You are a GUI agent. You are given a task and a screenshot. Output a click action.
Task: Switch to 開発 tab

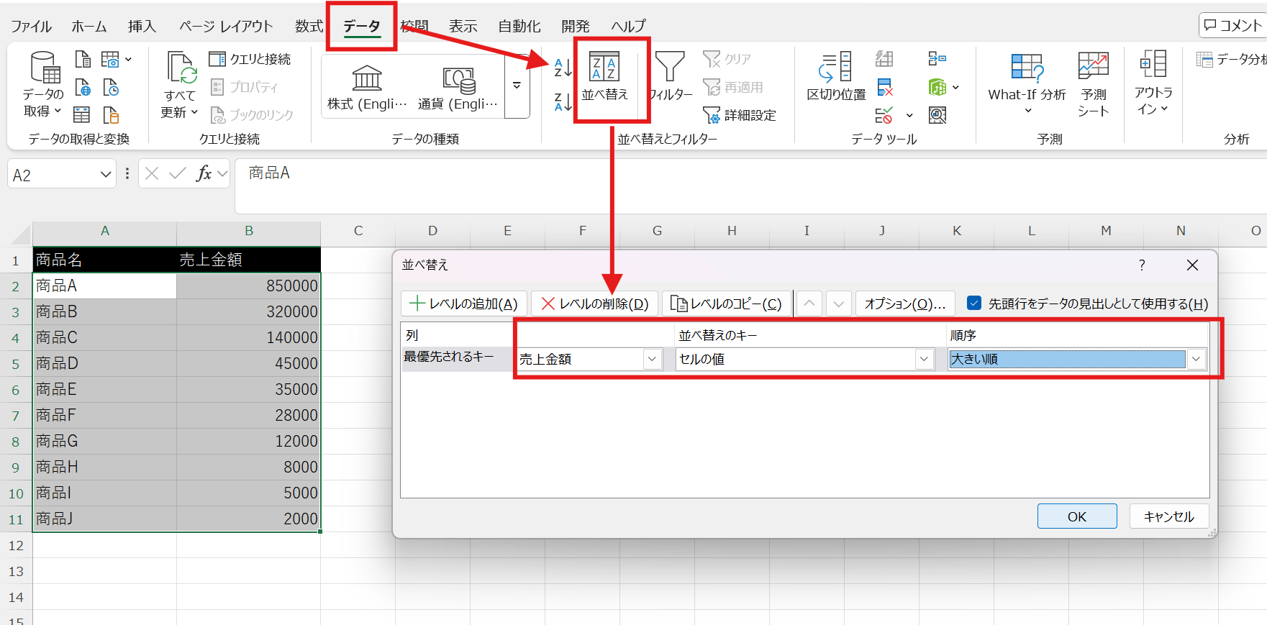point(576,27)
